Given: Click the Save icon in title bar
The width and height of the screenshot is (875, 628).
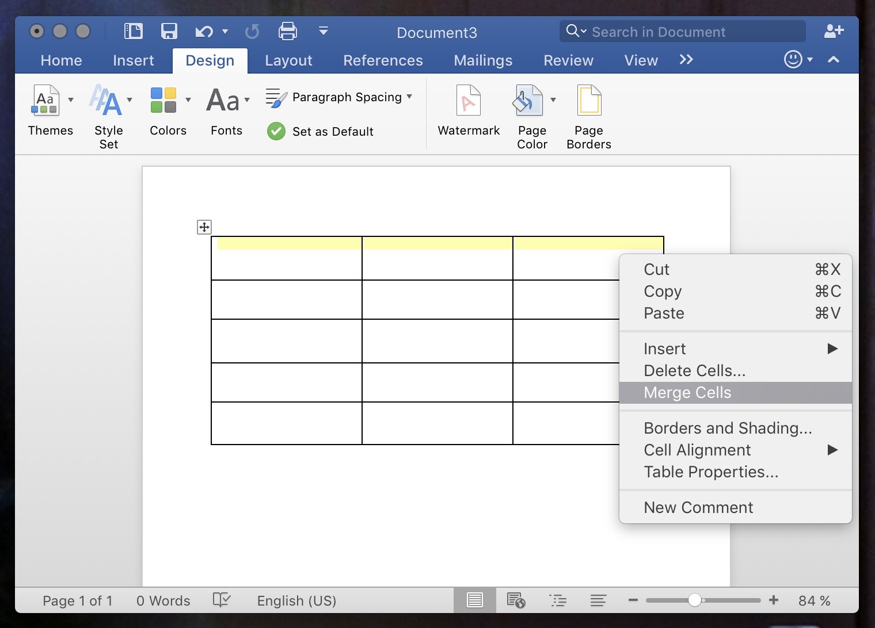Looking at the screenshot, I should [169, 31].
